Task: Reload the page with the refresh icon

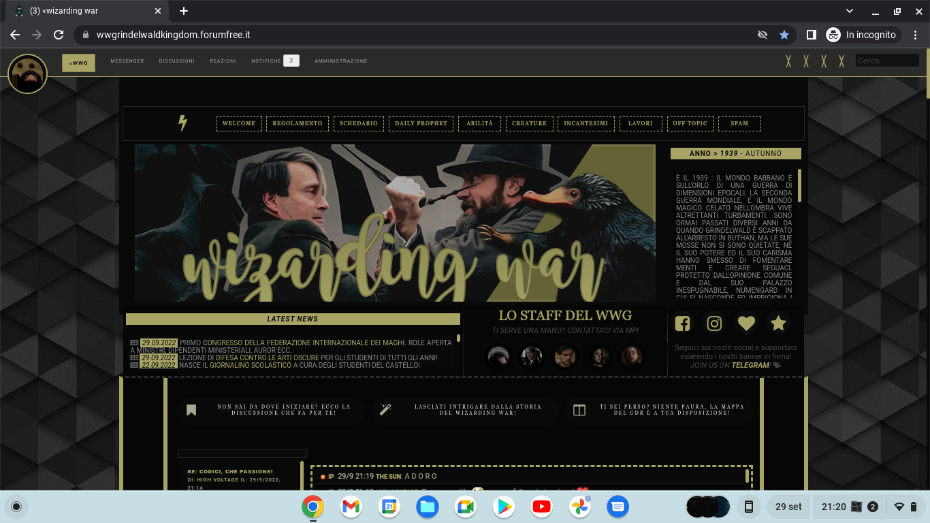Action: [59, 35]
